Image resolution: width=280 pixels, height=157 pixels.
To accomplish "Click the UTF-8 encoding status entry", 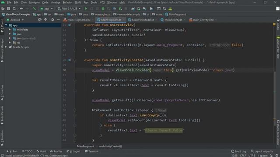I will [252, 156].
